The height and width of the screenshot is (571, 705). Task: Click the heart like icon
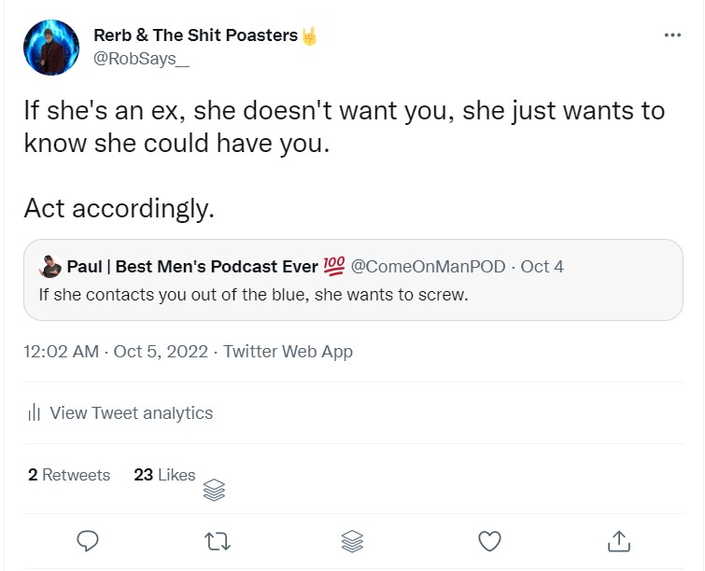point(488,540)
